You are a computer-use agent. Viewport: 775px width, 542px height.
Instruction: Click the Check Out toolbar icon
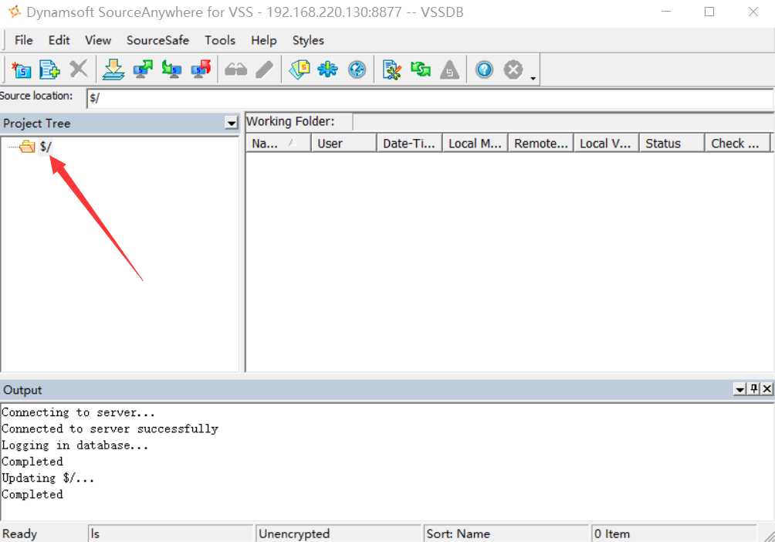pos(143,69)
